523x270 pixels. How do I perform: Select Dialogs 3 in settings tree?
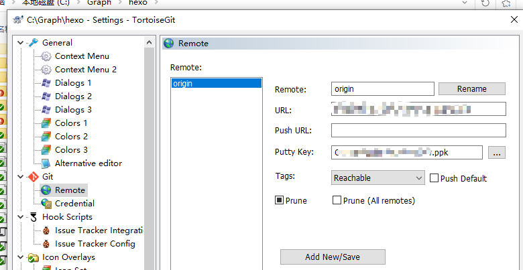(x=73, y=110)
